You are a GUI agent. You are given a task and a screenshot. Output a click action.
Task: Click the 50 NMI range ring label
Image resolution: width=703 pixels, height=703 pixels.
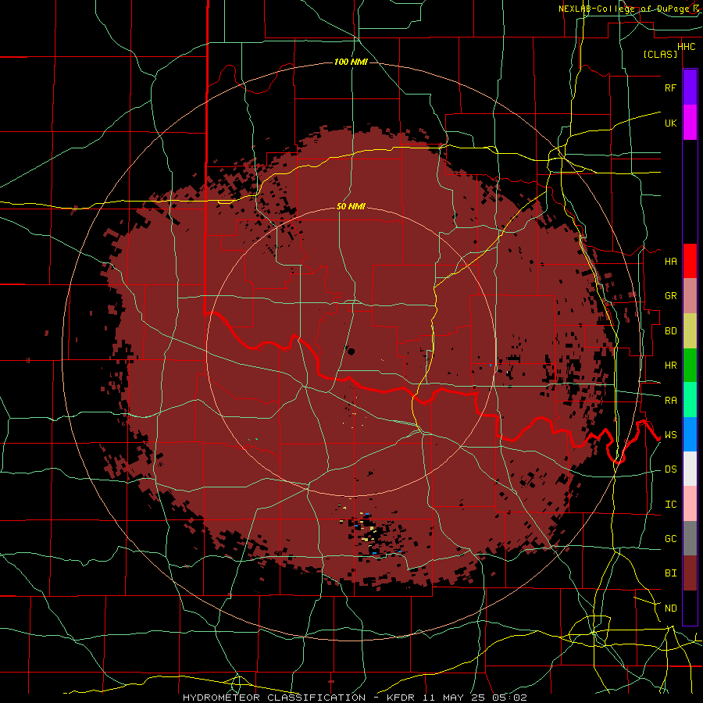[351, 206]
